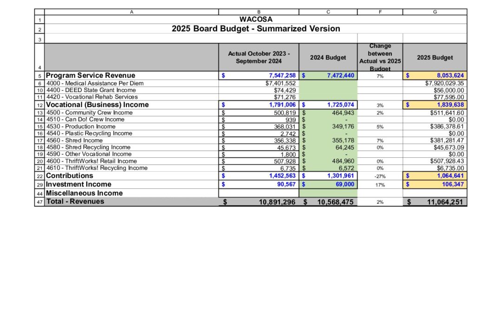This screenshot has width=502, height=314.
Task: Select '4510 - Can Do! Crew Income'
Action: point(85,119)
